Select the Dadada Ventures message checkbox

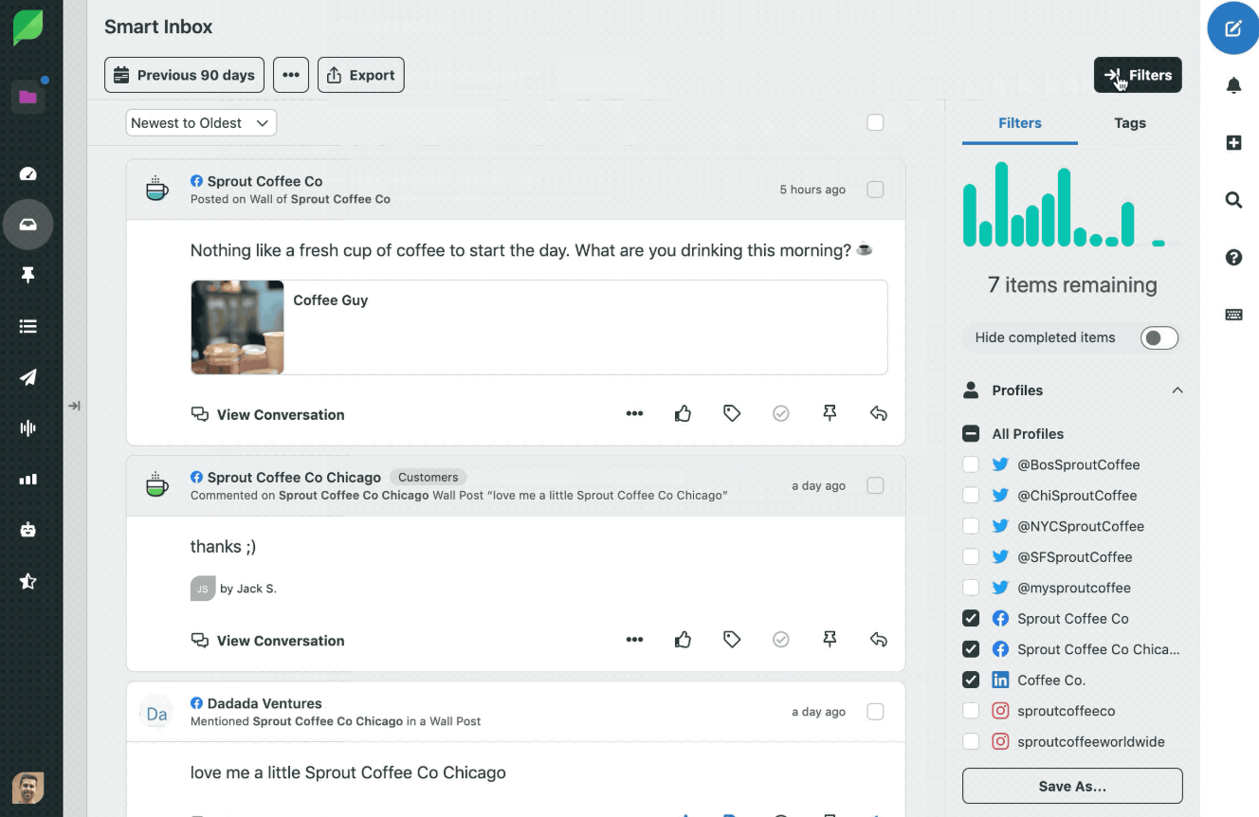(x=875, y=712)
